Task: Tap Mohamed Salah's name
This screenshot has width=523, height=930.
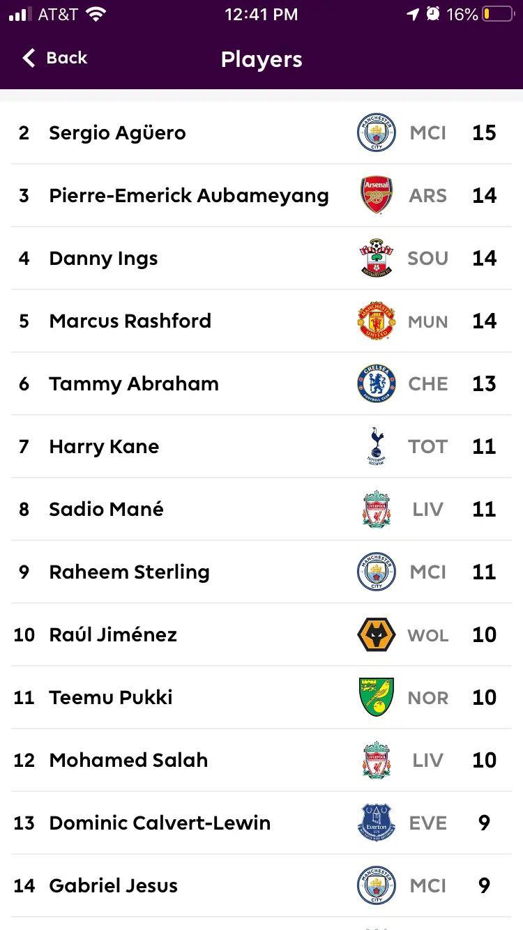Action: [128, 761]
